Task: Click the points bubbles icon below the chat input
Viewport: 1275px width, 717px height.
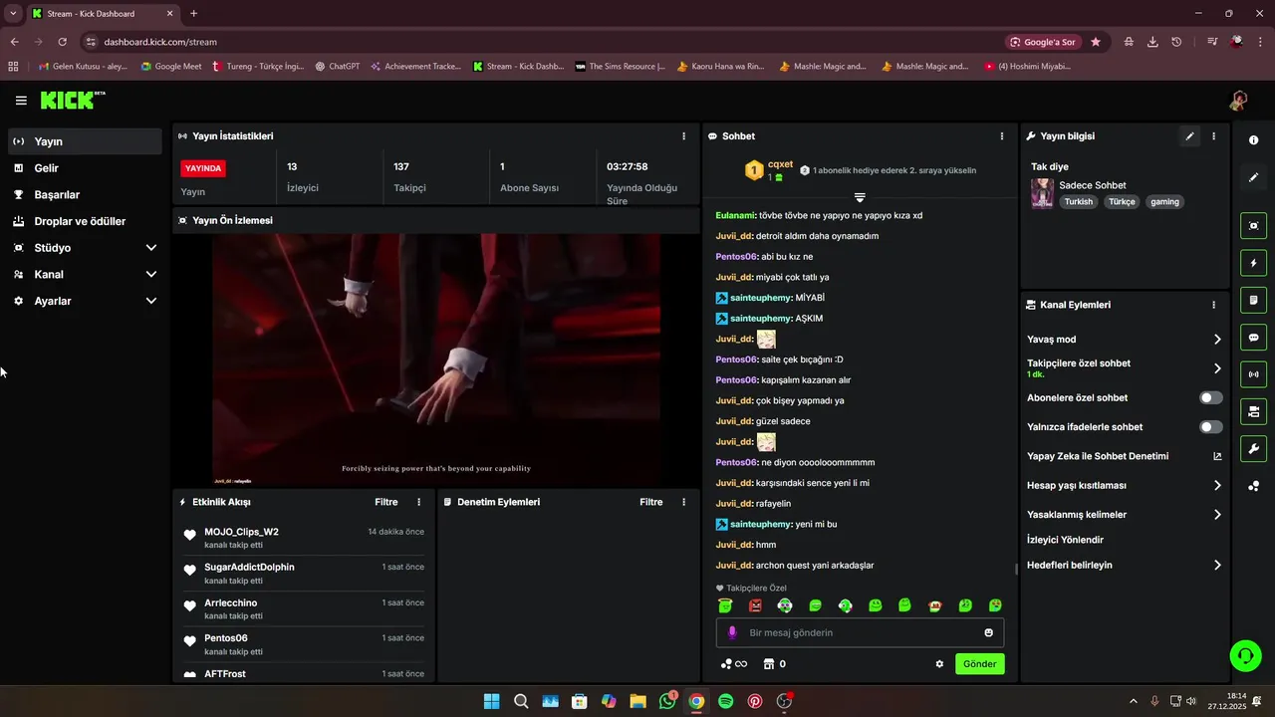Action: click(726, 664)
